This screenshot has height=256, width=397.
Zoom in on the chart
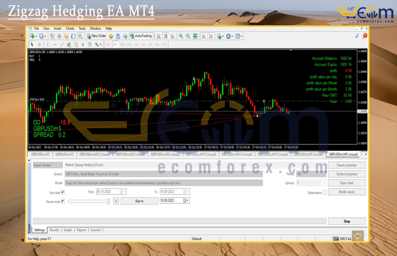(x=181, y=36)
